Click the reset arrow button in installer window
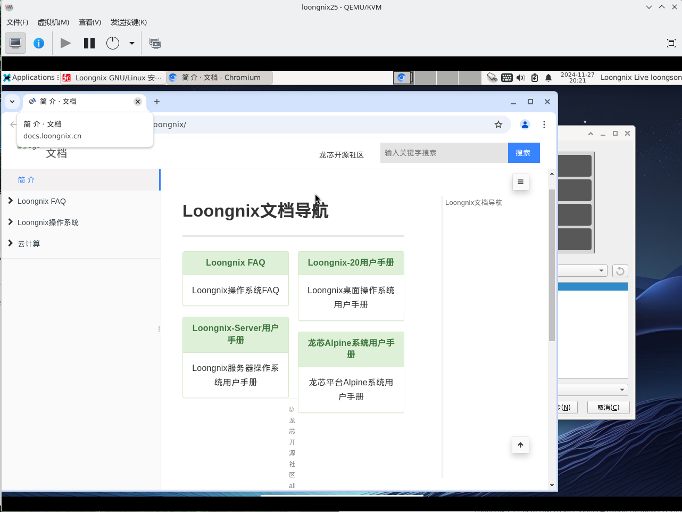This screenshot has height=512, width=682. pyautogui.click(x=620, y=271)
